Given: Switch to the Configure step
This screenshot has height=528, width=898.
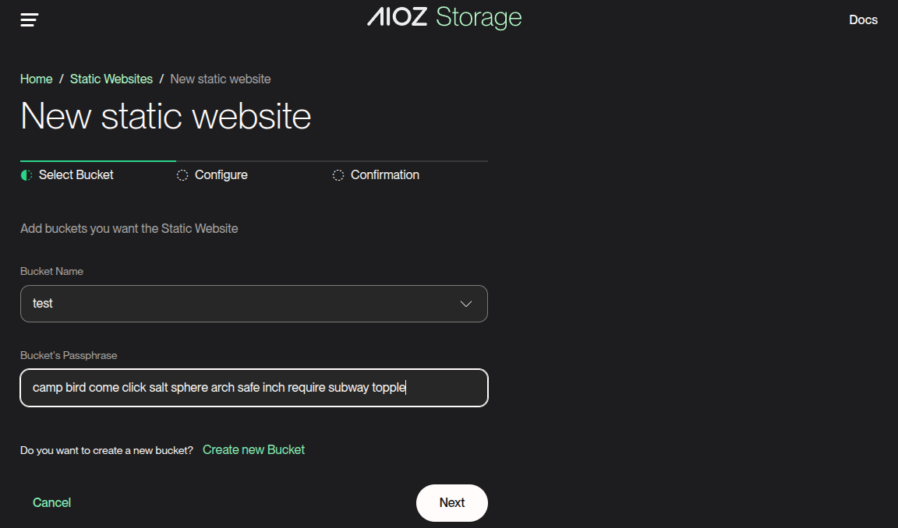Looking at the screenshot, I should (221, 175).
